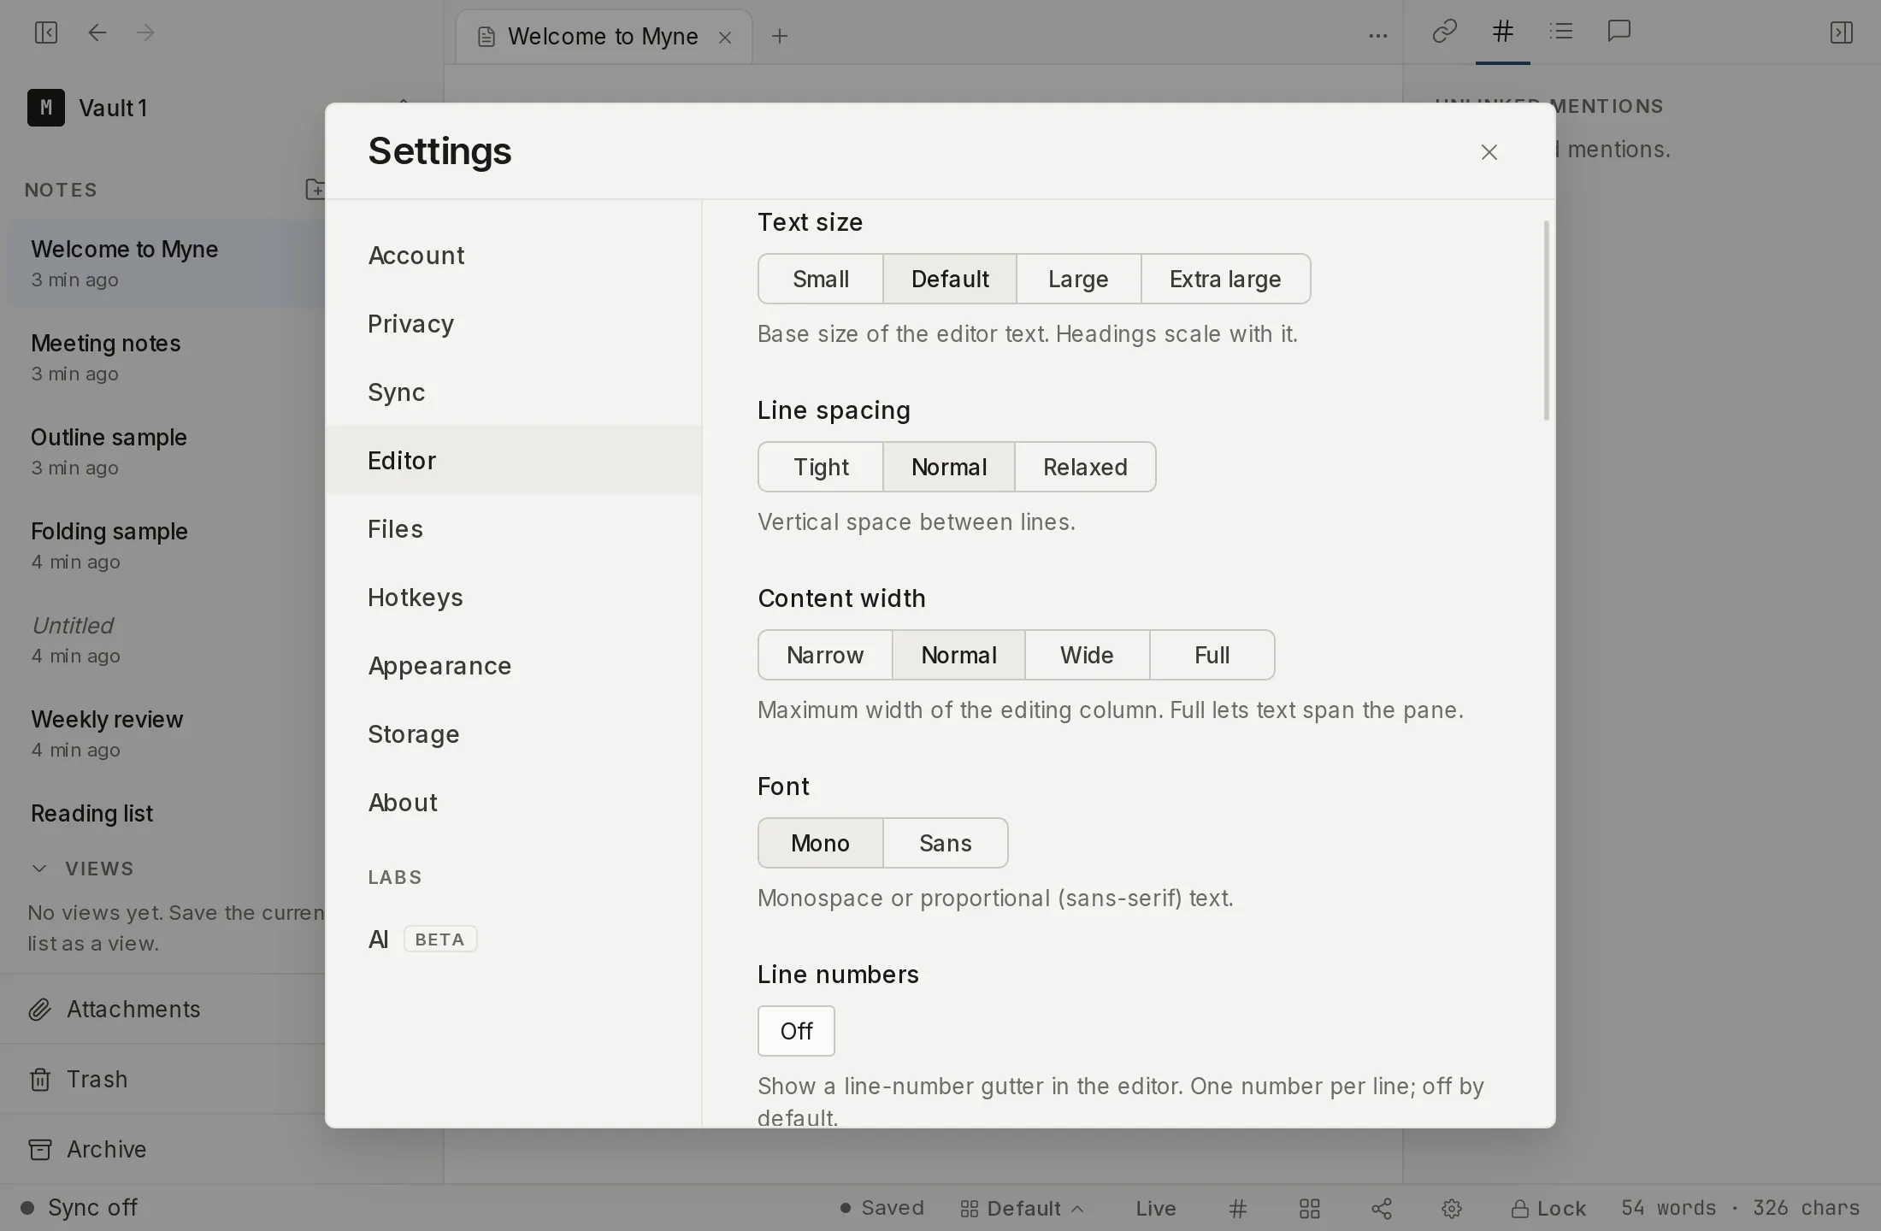Open Appearance settings section

(513, 665)
